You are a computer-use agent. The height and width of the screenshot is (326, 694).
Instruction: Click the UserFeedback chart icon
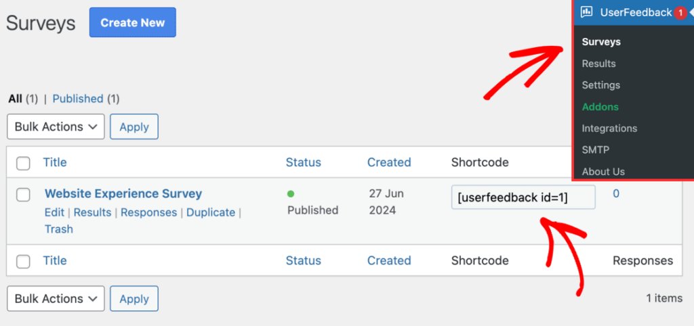tap(587, 12)
